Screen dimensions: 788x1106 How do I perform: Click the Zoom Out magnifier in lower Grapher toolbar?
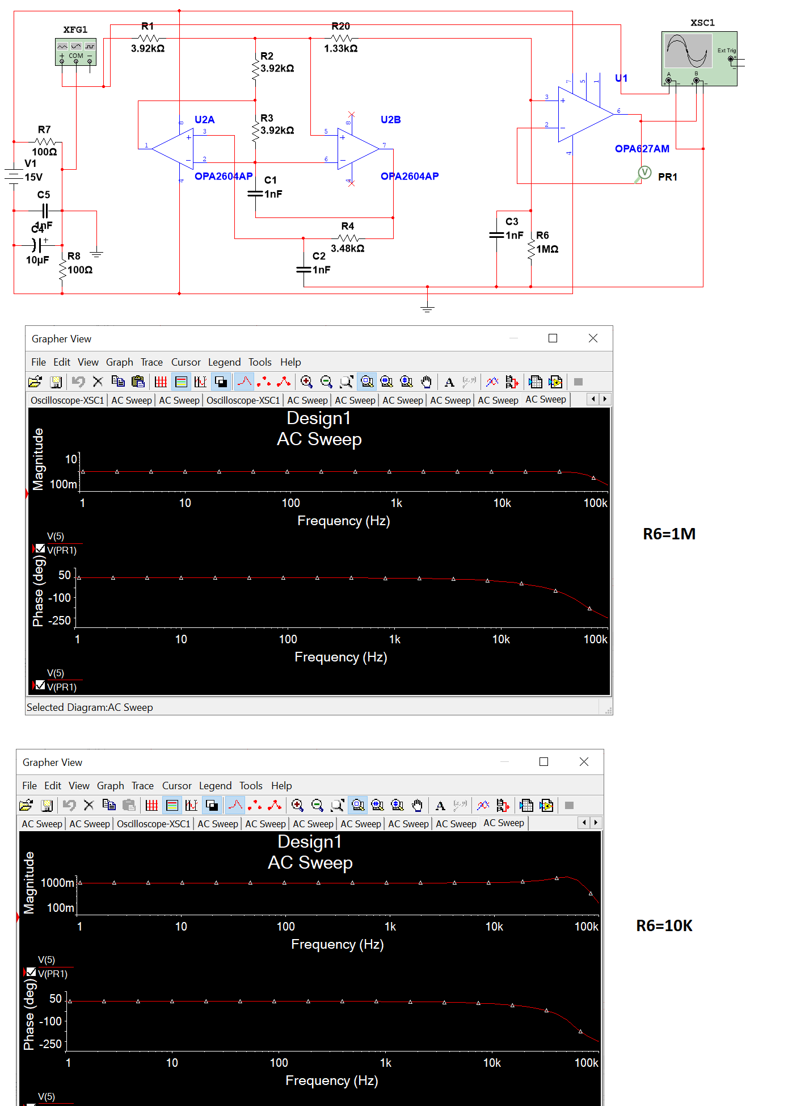[x=317, y=806]
